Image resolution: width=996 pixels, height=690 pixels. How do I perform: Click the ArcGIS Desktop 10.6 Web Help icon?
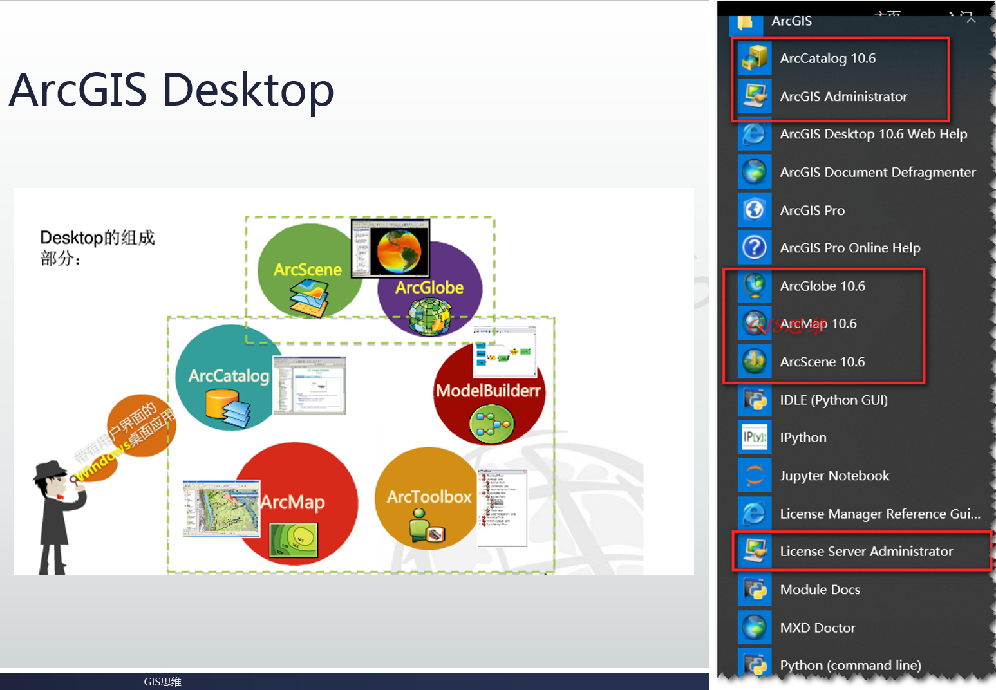coord(754,134)
